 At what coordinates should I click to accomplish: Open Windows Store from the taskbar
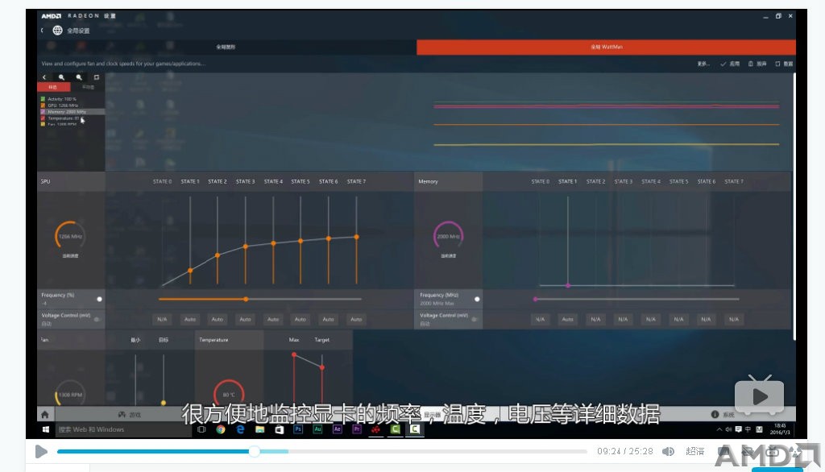(x=280, y=429)
